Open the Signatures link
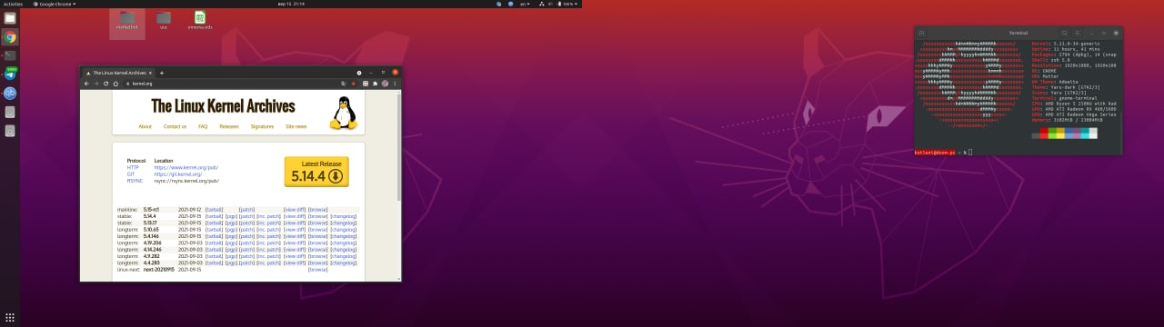The image size is (1164, 327). [262, 126]
